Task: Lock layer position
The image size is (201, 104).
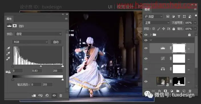Action: [x=164, y=29]
